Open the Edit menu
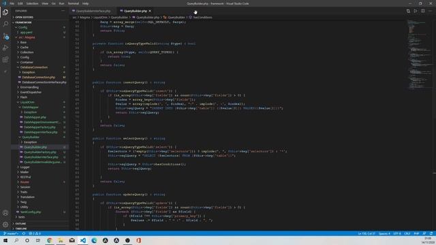The width and height of the screenshot is (436, 245). [x=20, y=3]
